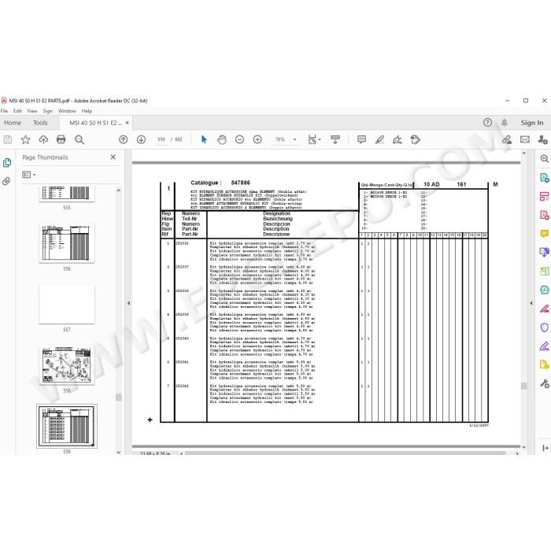Image resolution: width=551 pixels, height=551 pixels.
Task: Click the horizontal scrollbar at bottom
Action: [346, 453]
